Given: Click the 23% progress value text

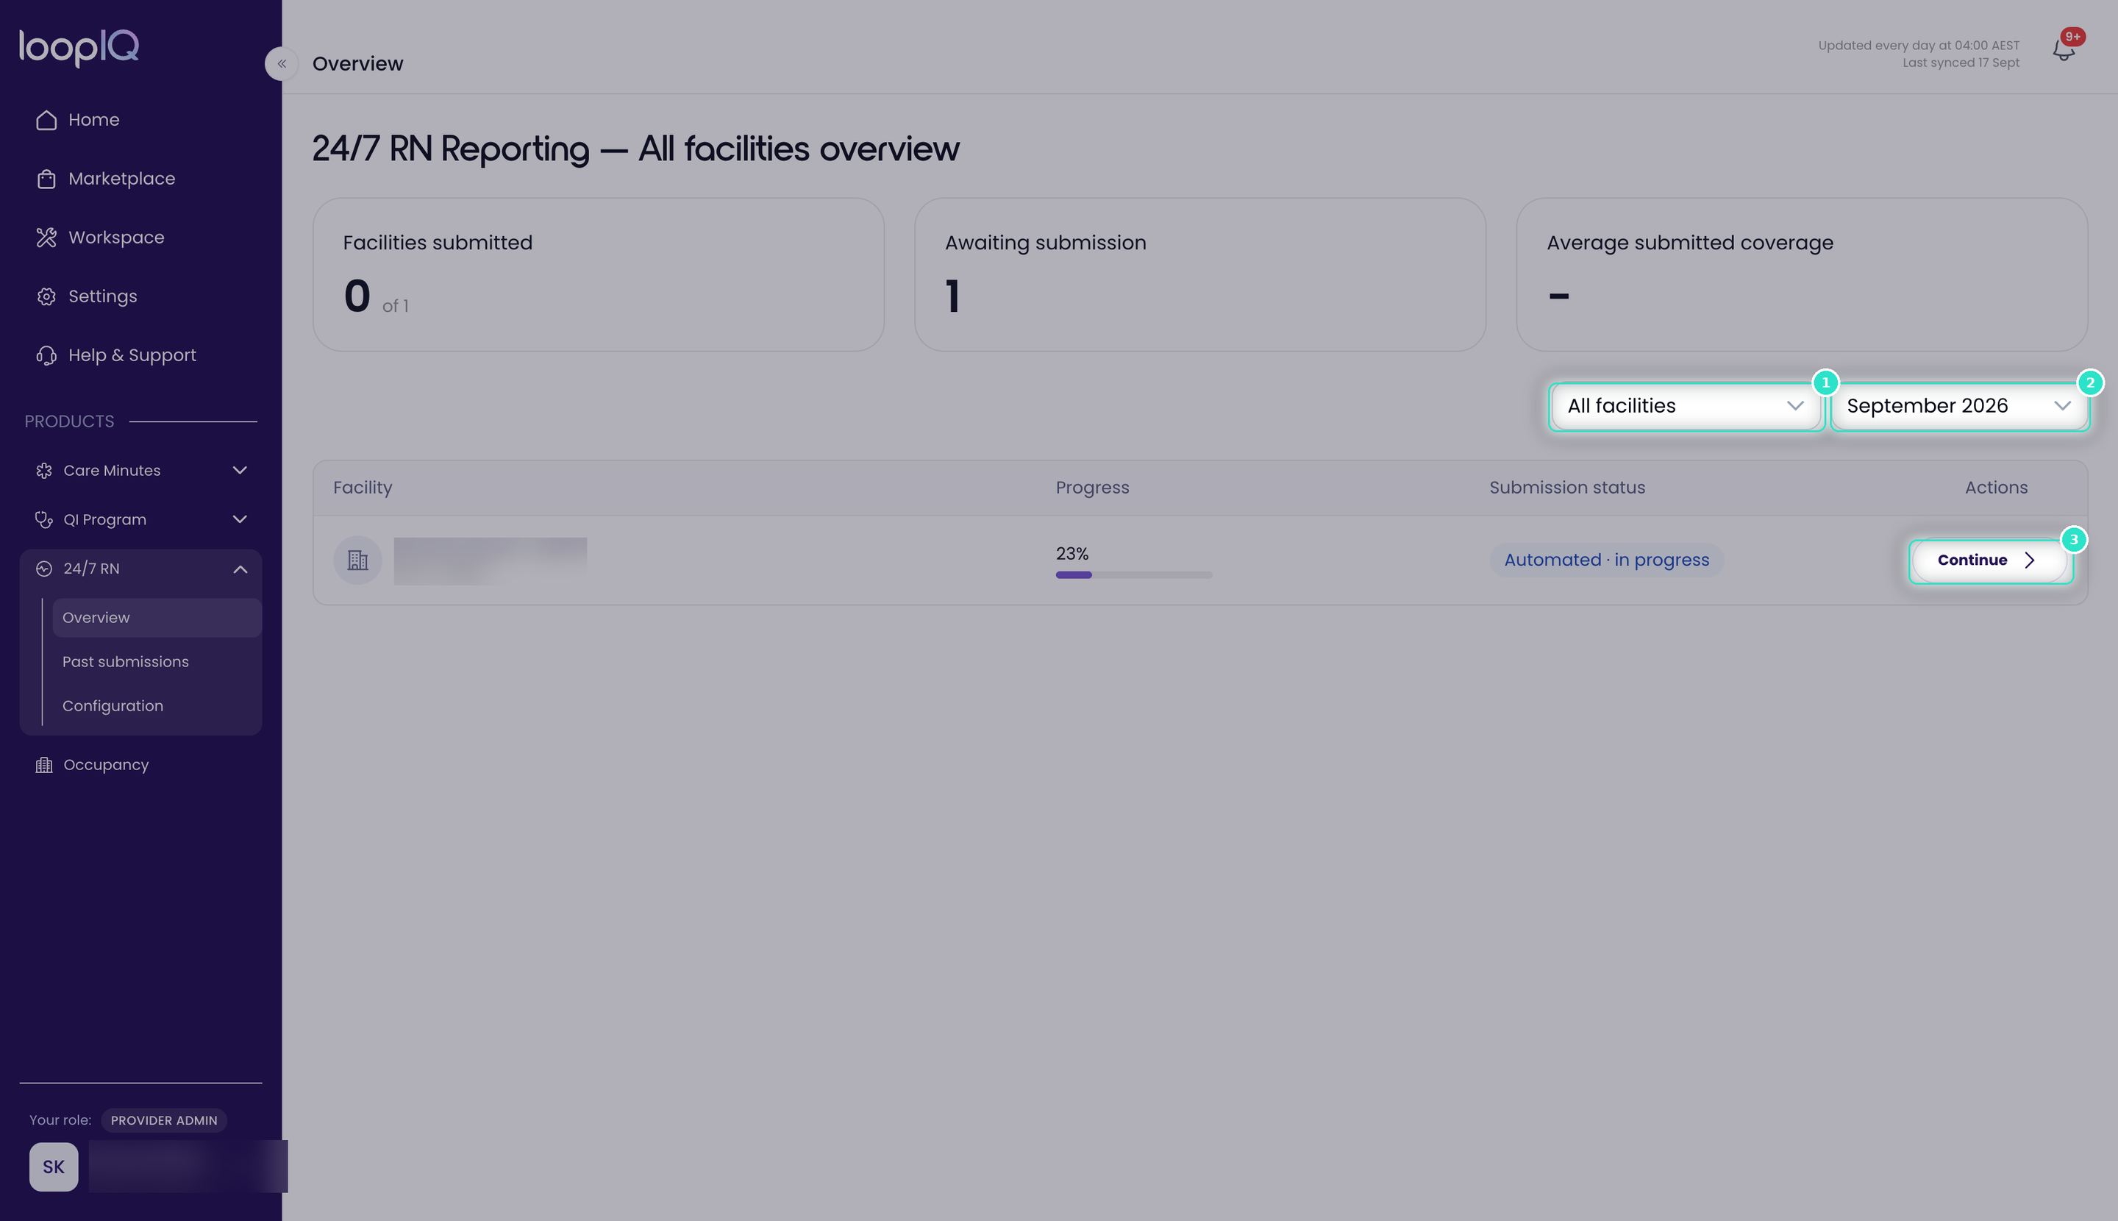Looking at the screenshot, I should [x=1072, y=553].
